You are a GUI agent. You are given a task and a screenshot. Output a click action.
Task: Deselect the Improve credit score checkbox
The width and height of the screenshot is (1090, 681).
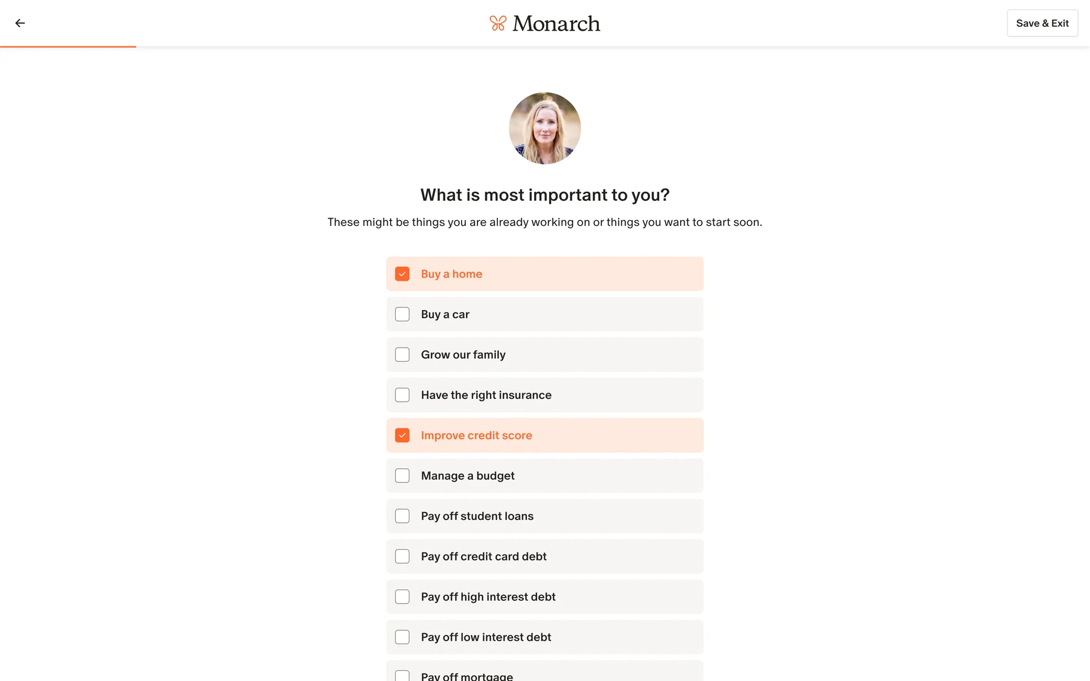point(402,435)
